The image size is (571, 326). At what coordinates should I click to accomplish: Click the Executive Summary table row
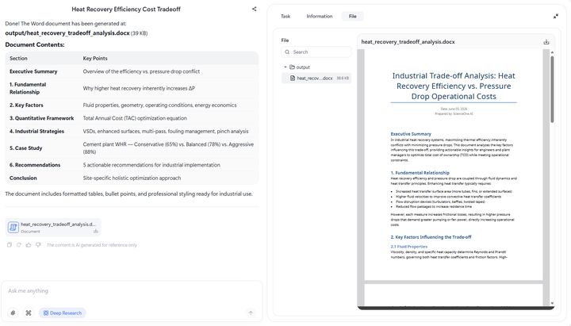[132, 71]
